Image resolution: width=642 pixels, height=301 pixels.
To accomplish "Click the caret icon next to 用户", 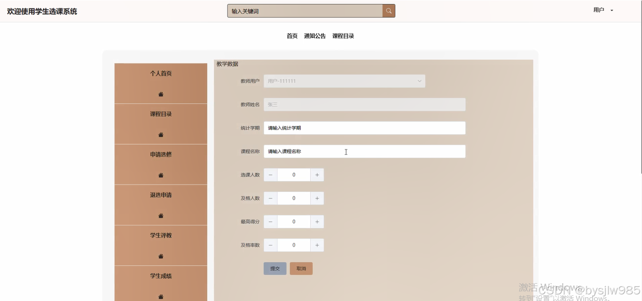I will click(x=611, y=10).
